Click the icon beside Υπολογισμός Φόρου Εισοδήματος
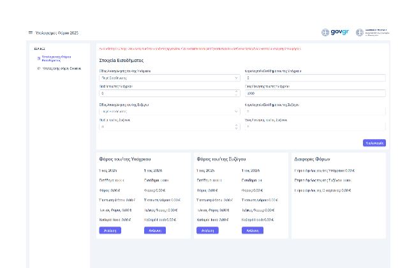Screen dimensions: 414x268 (x=39, y=57)
